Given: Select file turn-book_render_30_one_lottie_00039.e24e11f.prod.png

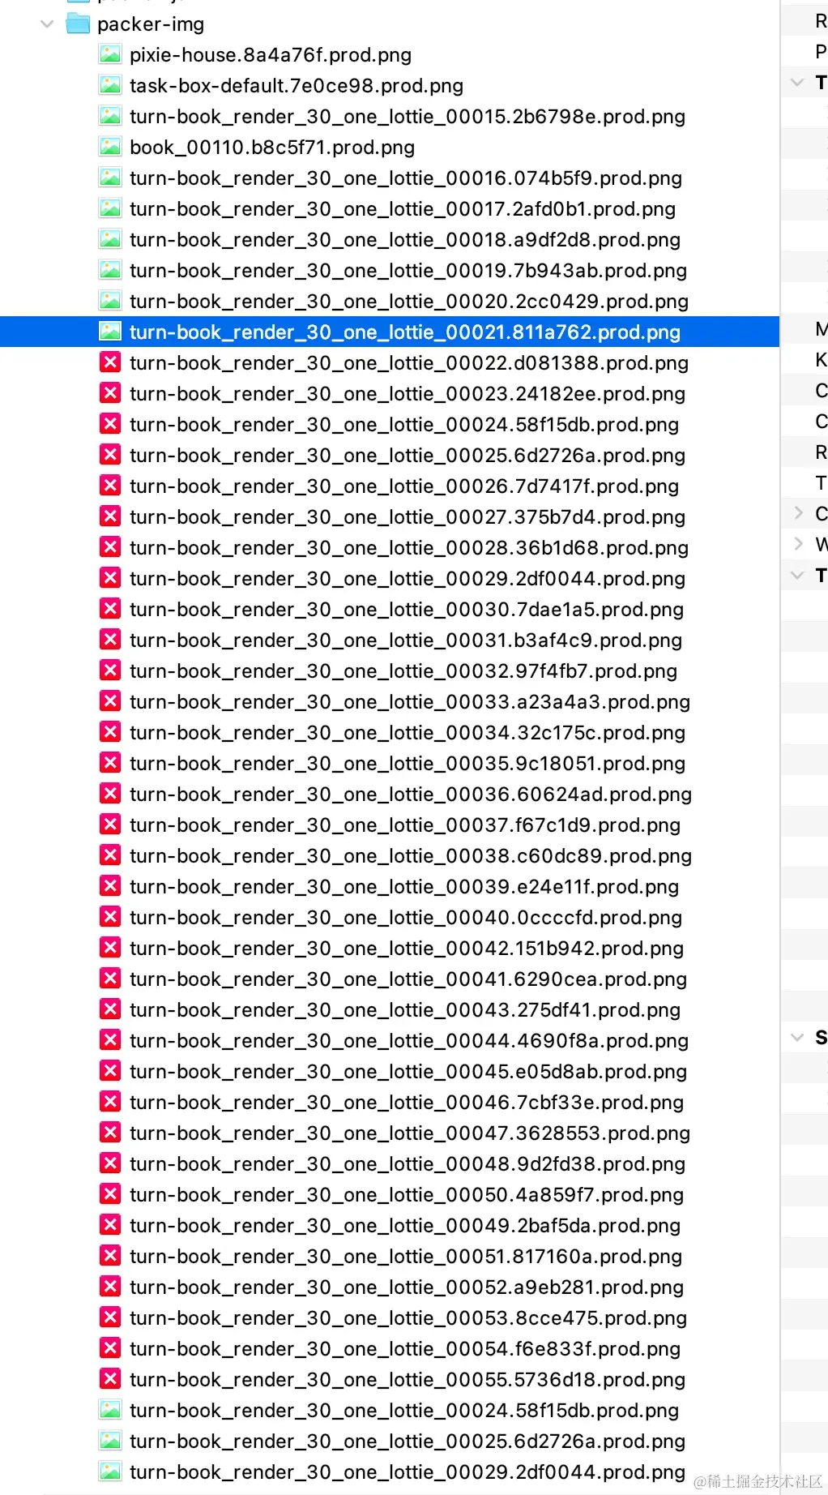Looking at the screenshot, I should pyautogui.click(x=404, y=887).
